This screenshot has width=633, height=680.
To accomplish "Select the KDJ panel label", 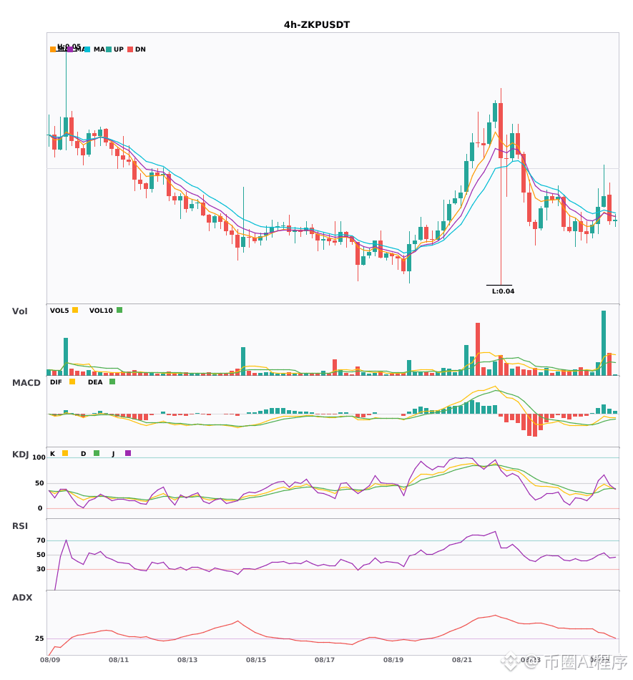I will [20, 455].
